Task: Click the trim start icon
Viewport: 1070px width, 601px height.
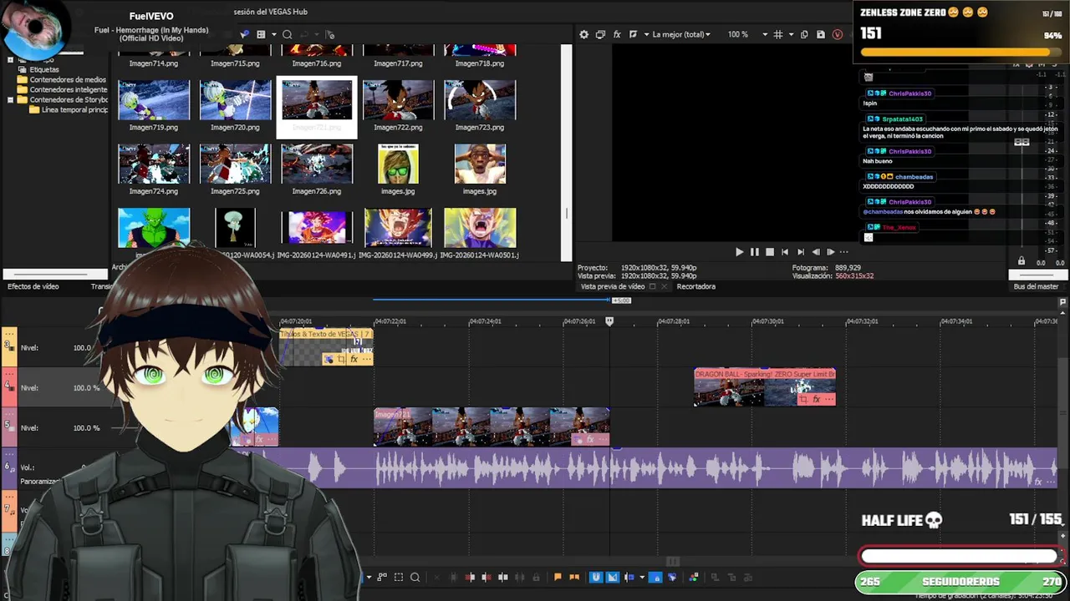Action: click(x=470, y=577)
